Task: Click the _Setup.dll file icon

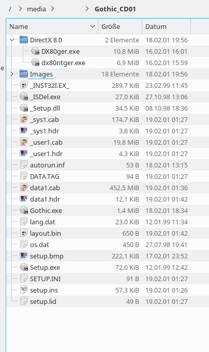Action: [x=24, y=108]
